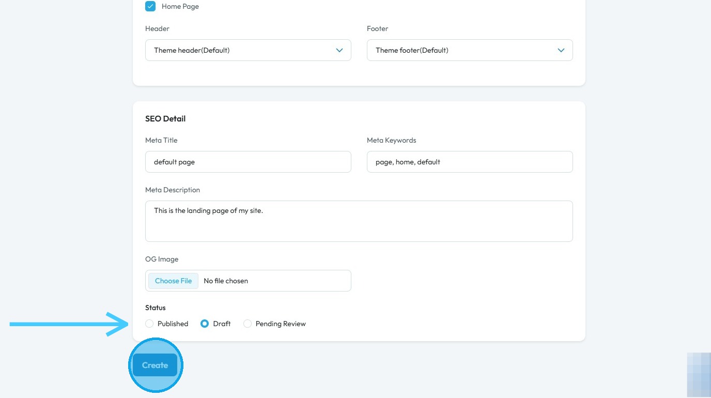Uncheck the Home Page checkbox
This screenshot has height=398, width=711.
[150, 7]
